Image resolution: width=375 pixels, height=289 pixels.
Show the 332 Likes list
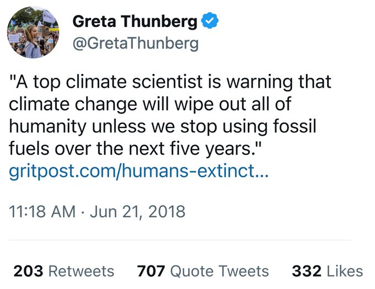tap(328, 271)
